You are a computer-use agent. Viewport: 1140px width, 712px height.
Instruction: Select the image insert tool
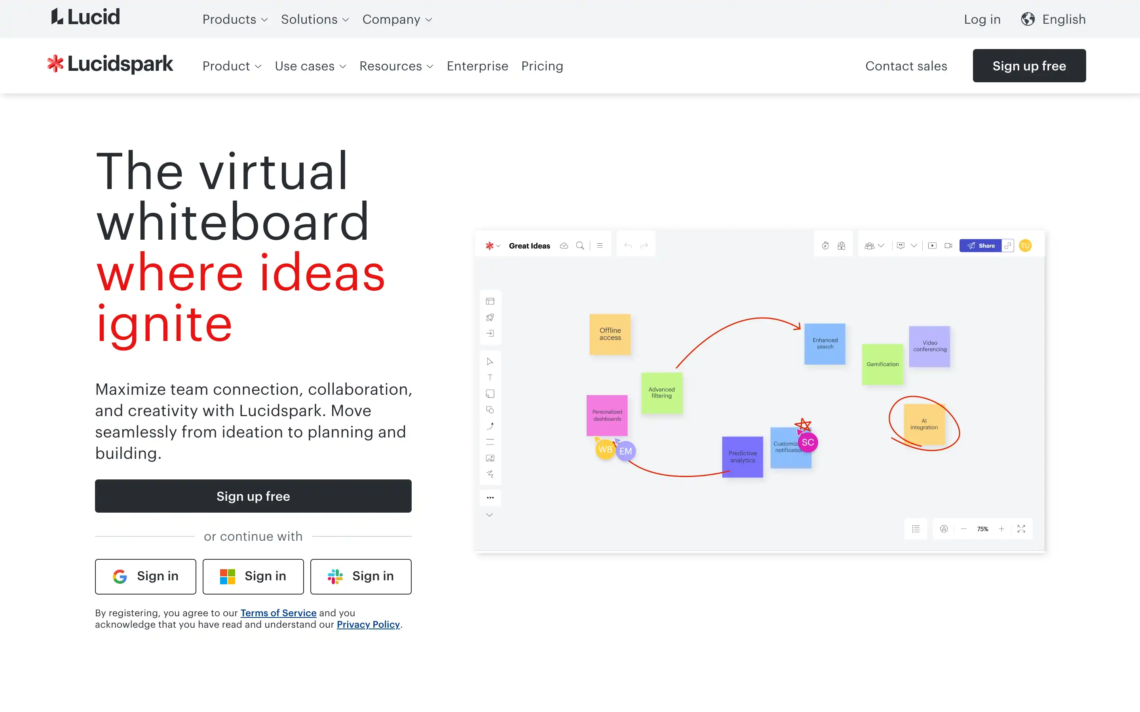490,458
